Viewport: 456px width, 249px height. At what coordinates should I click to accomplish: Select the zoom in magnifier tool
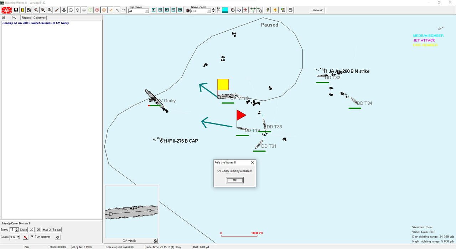tap(36, 10)
